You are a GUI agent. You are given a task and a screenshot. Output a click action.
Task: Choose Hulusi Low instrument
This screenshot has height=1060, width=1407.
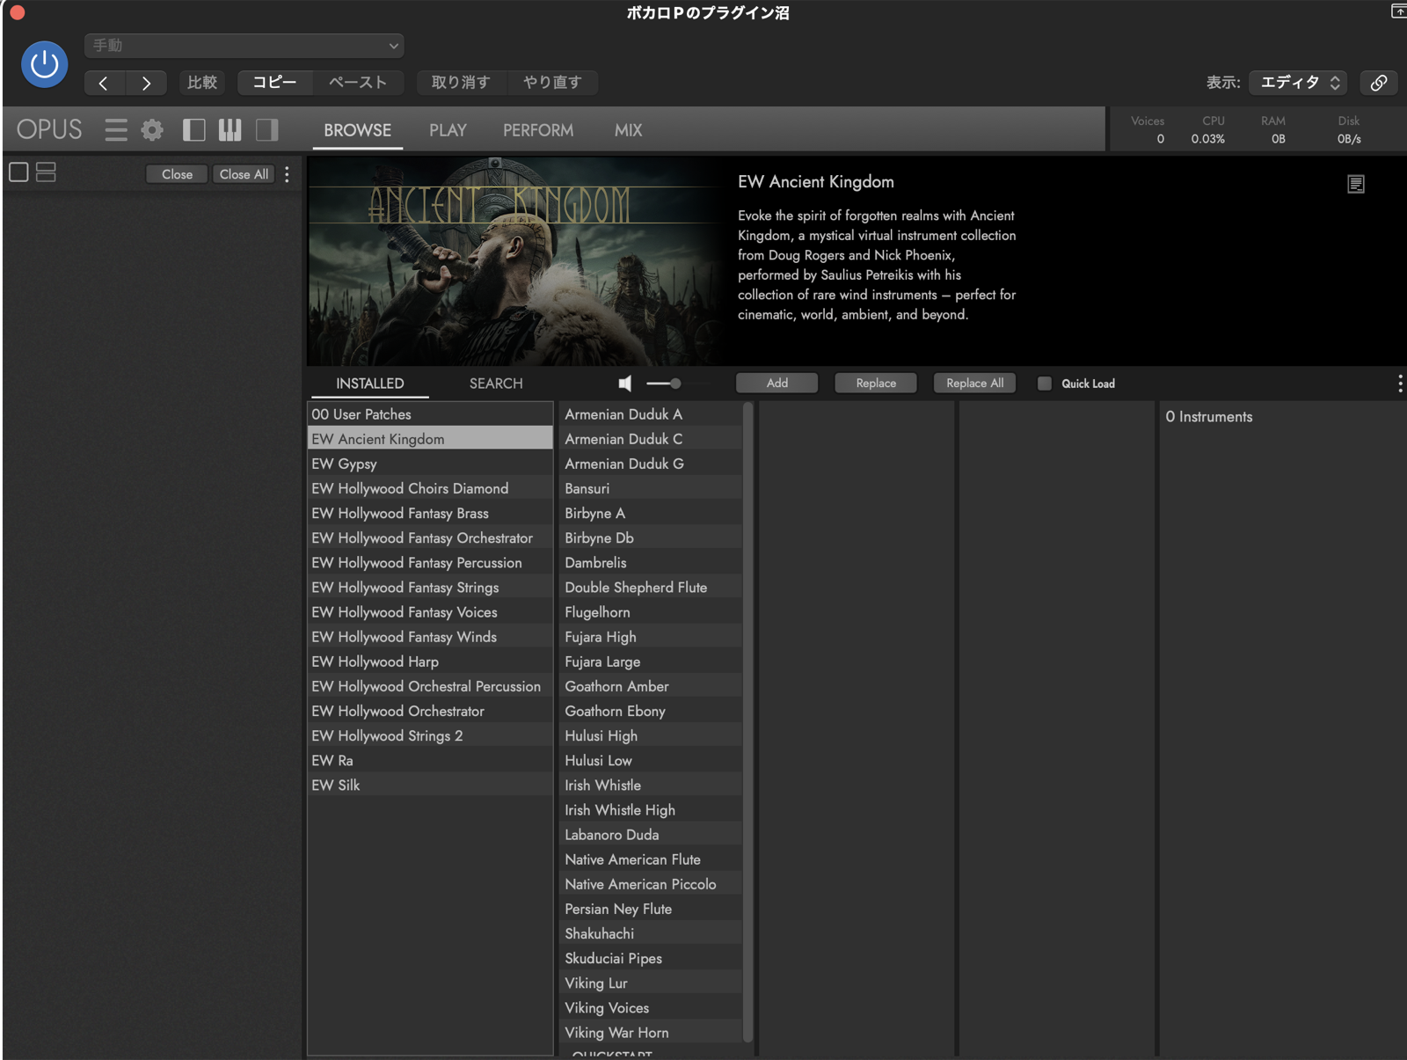click(x=651, y=760)
